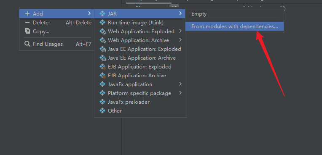Select Web Application: Archive entry
The width and height of the screenshot is (322, 155).
140,40
